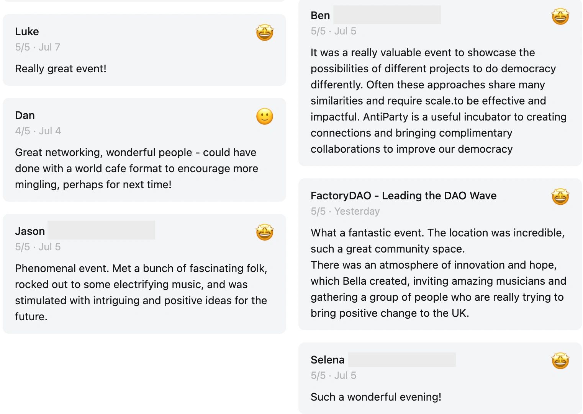Open FactoryDAO - Leading the DAO Wave profile
Viewport: 583px width, 414px height.
click(x=403, y=196)
